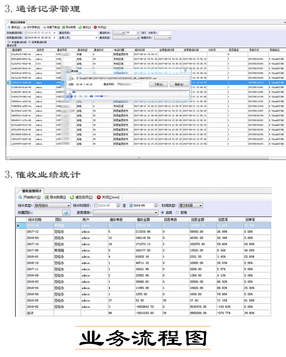This screenshot has width=286, height=357.
Task: Mute the player speaker icon
Action: [91, 96]
